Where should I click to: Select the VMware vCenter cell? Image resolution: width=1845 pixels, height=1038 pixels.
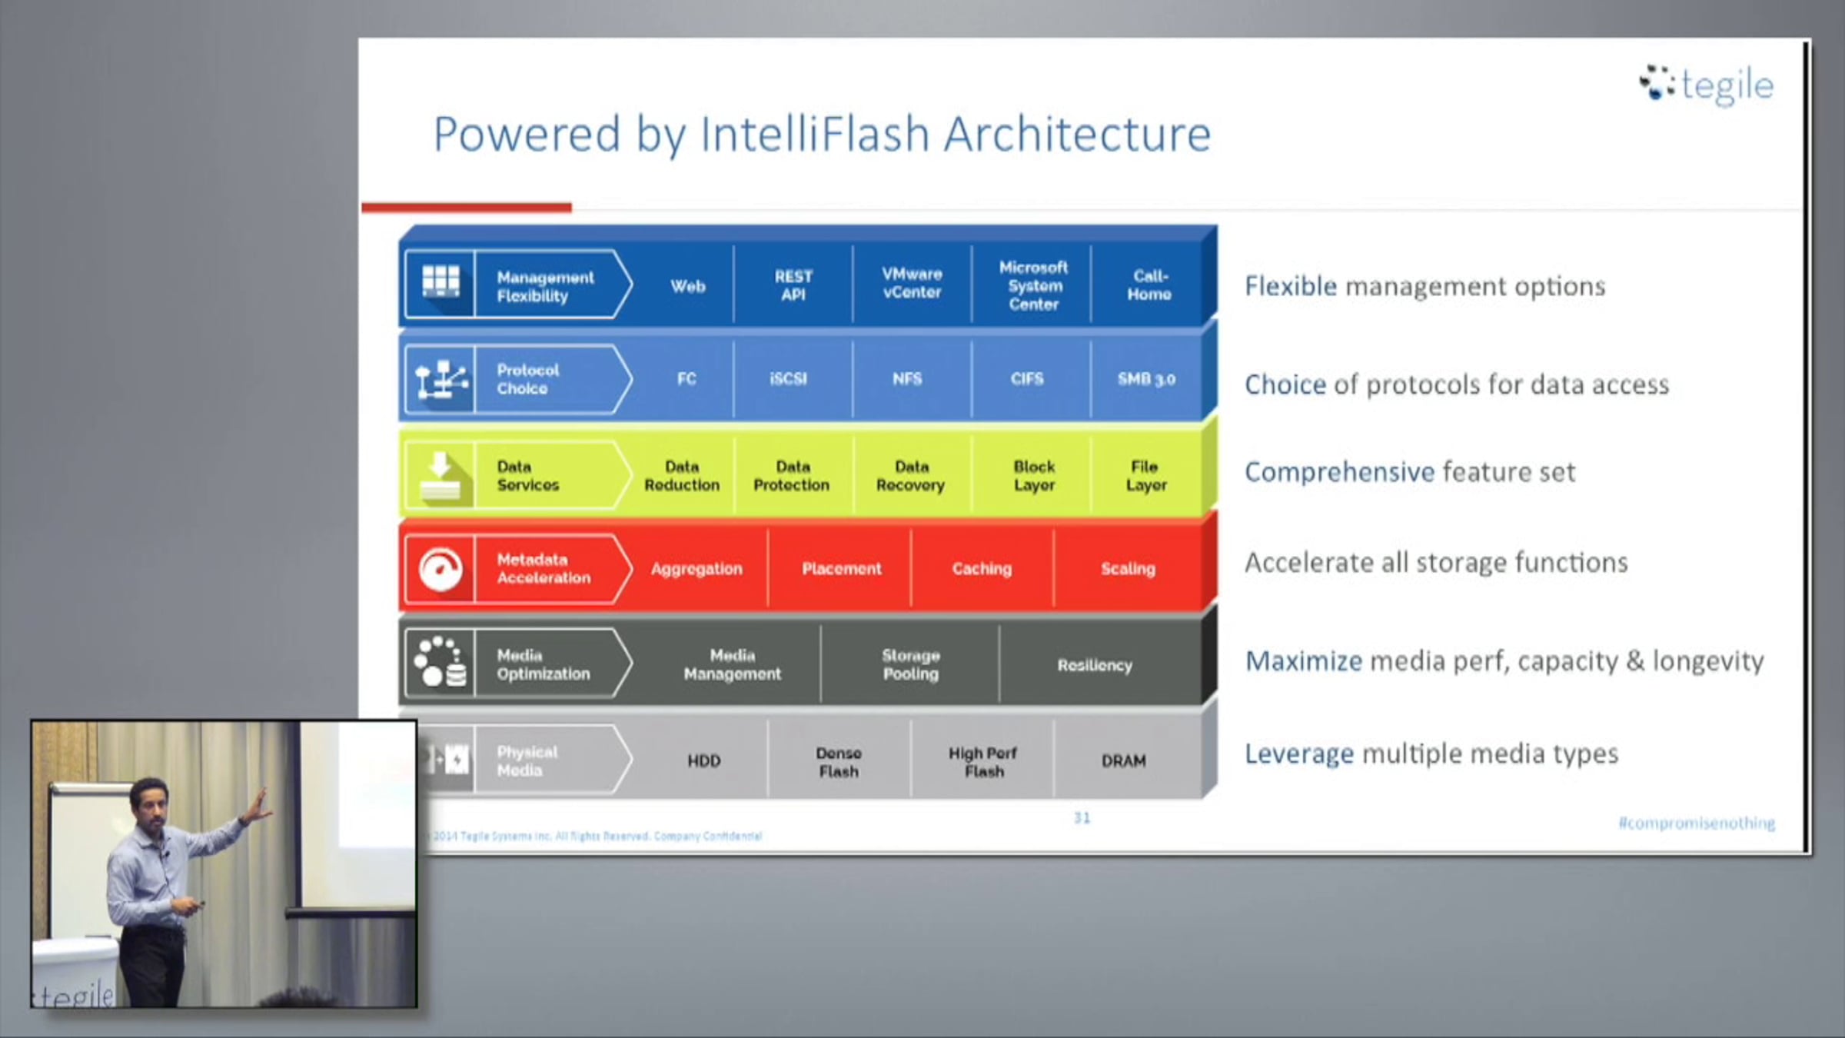click(x=911, y=283)
